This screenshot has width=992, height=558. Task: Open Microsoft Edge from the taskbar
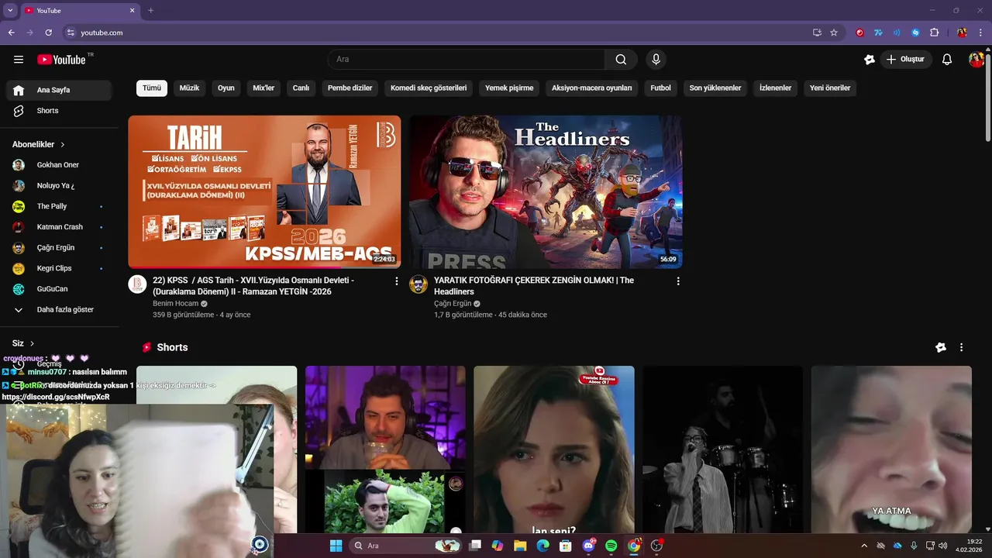point(543,546)
